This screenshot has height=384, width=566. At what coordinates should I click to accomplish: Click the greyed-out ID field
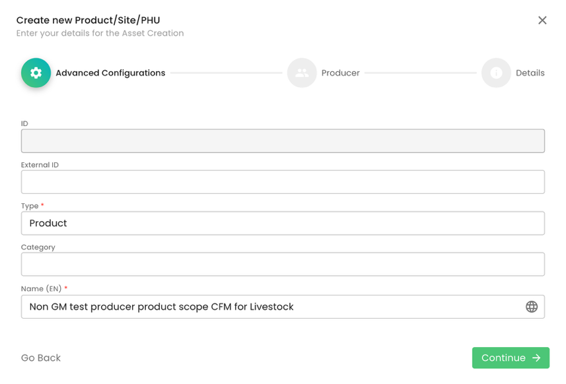[283, 141]
